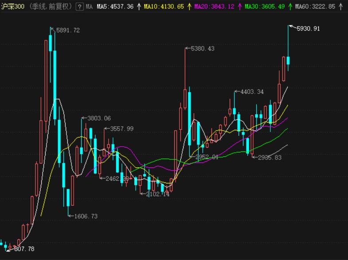
Task: Click the question mark help icon
Action: point(80,7)
